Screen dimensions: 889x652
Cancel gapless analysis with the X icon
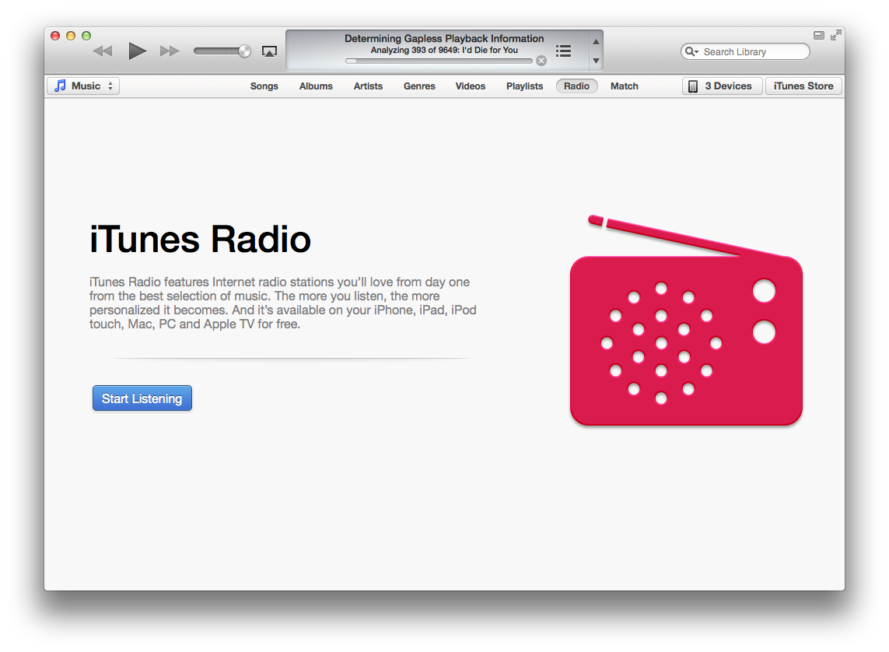pos(541,61)
